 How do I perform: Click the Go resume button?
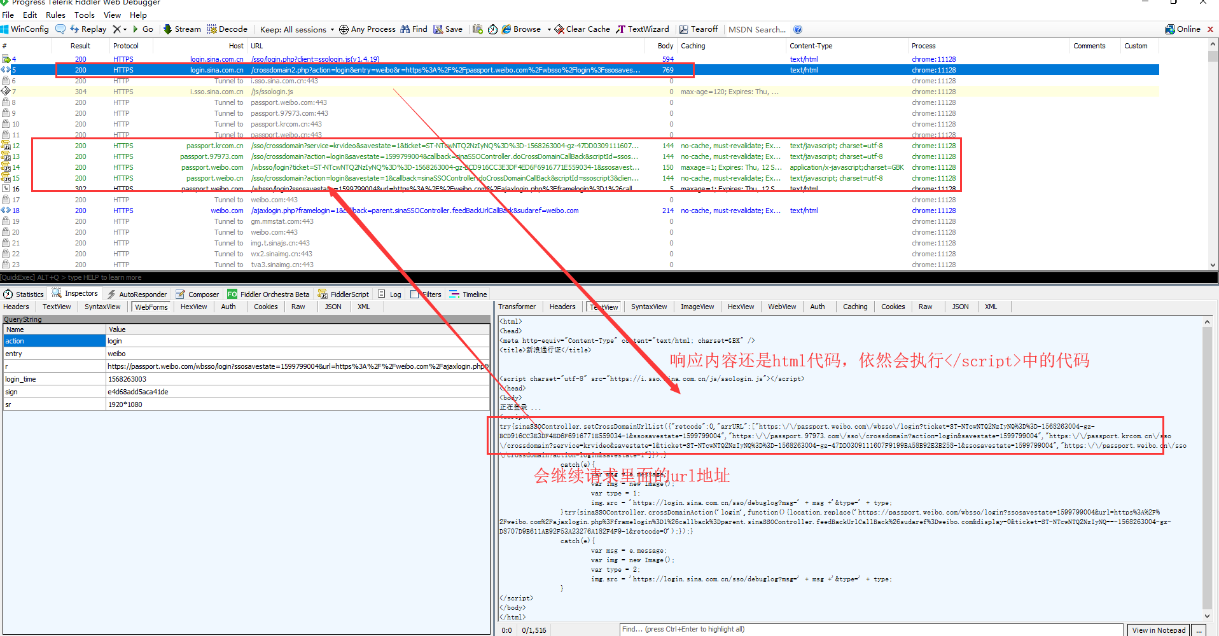tap(143, 29)
